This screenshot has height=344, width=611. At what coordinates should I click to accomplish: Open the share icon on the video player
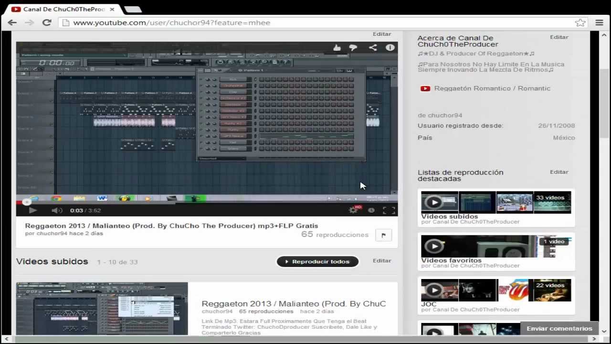pos(372,47)
